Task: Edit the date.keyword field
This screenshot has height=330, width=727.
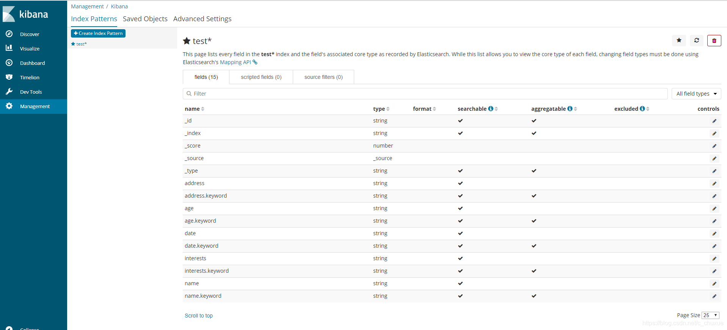Action: [x=714, y=246]
